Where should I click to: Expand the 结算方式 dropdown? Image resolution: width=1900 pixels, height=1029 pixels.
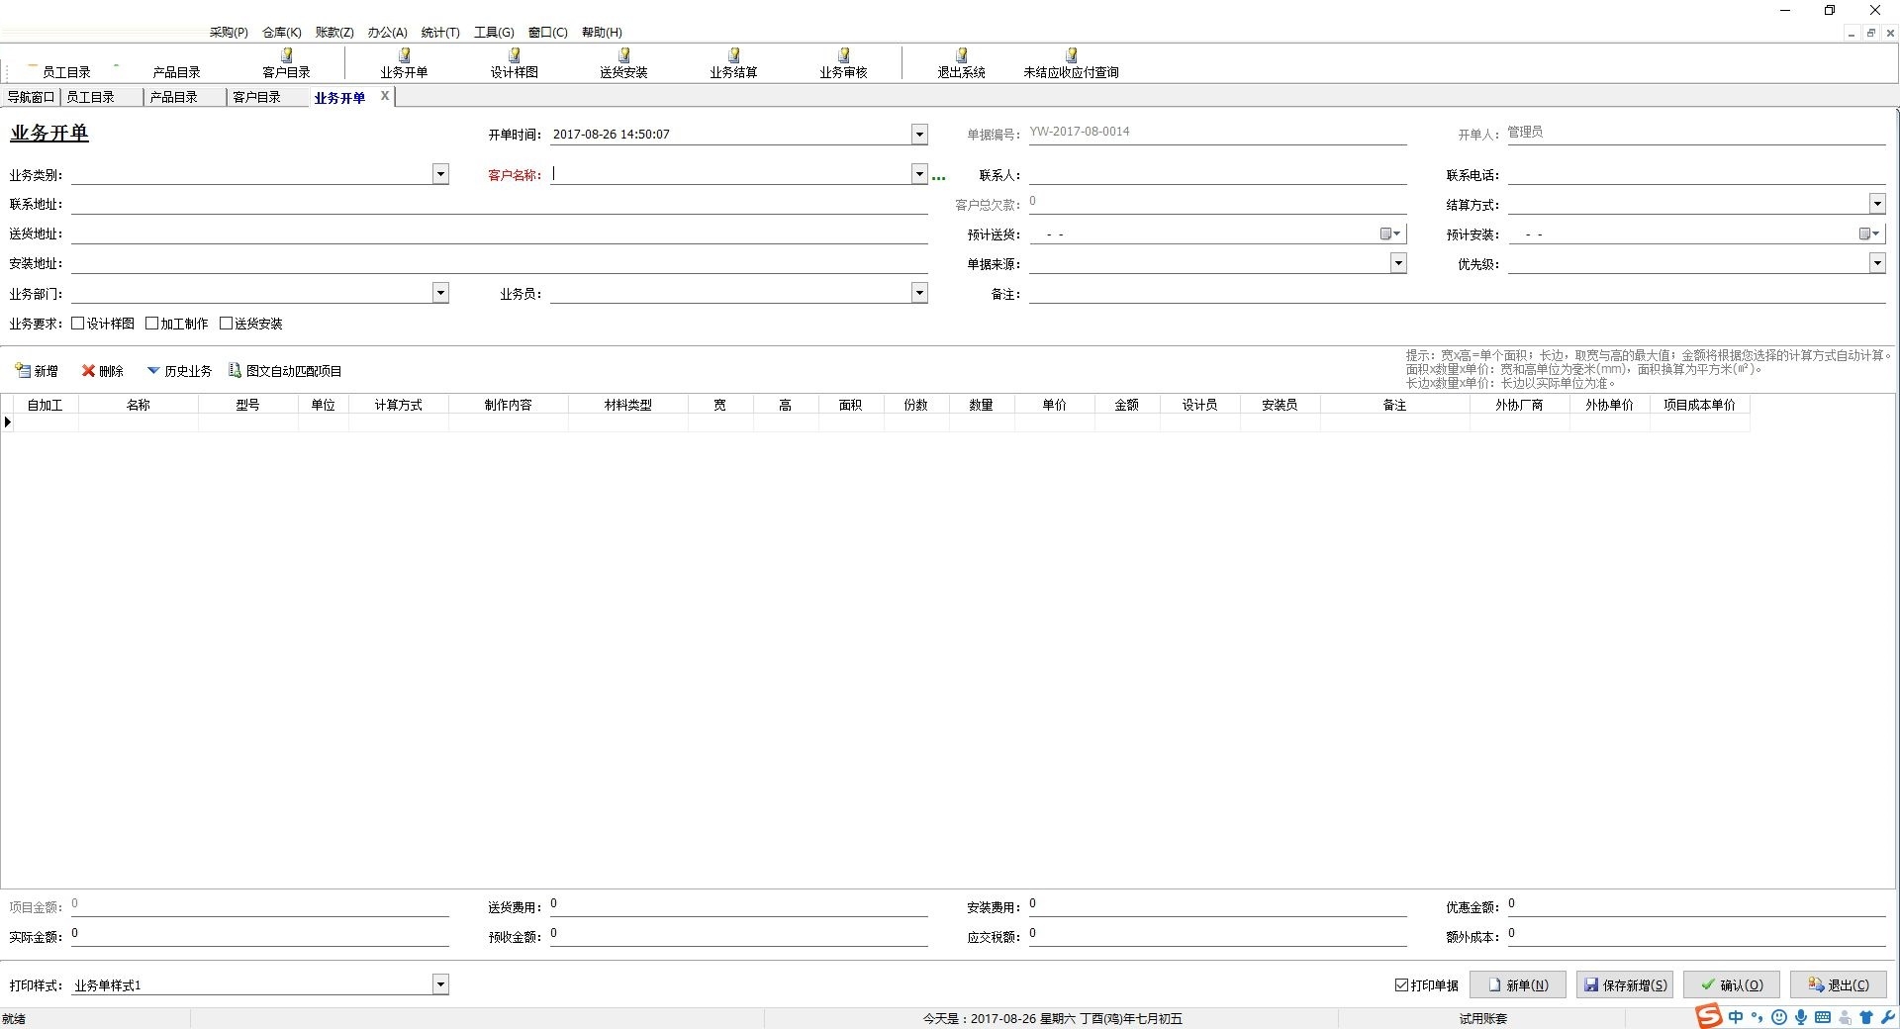click(x=1877, y=204)
